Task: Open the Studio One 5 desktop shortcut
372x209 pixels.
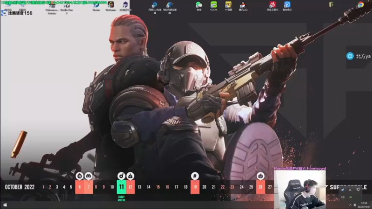Action: tap(66, 7)
